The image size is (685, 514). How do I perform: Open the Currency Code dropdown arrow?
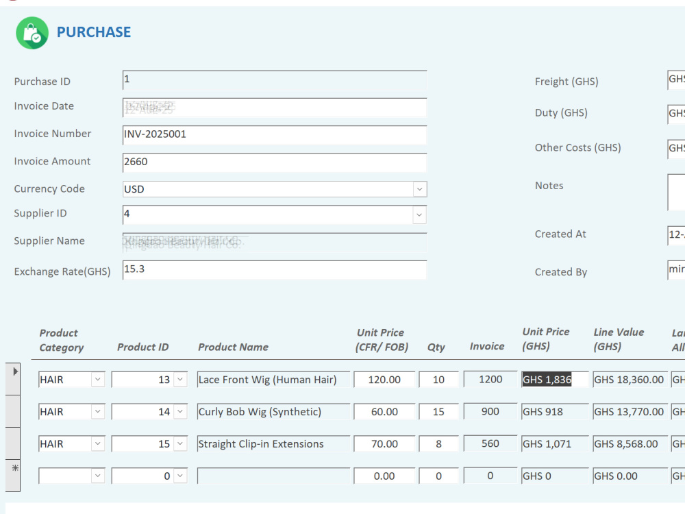(x=419, y=189)
